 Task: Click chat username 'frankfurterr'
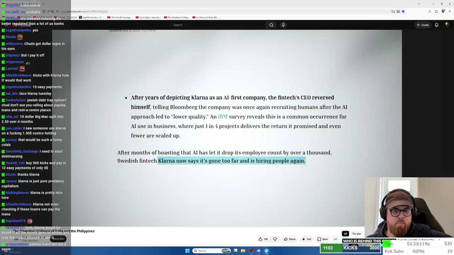point(16,100)
